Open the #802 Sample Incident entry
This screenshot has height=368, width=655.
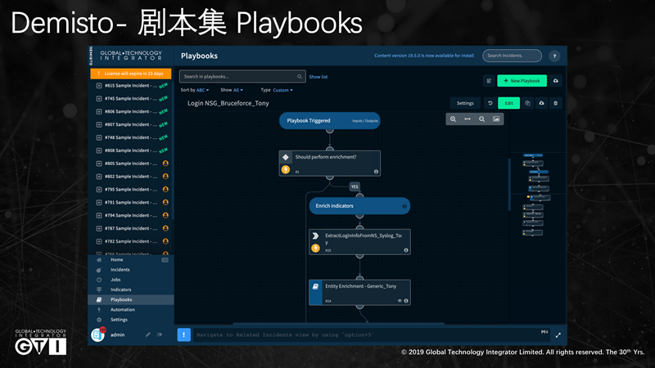131,177
